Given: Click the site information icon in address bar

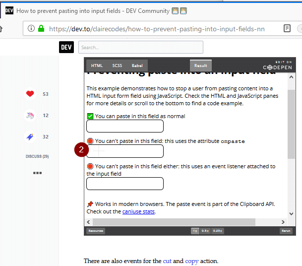Looking at the screenshot, I should (31, 28).
